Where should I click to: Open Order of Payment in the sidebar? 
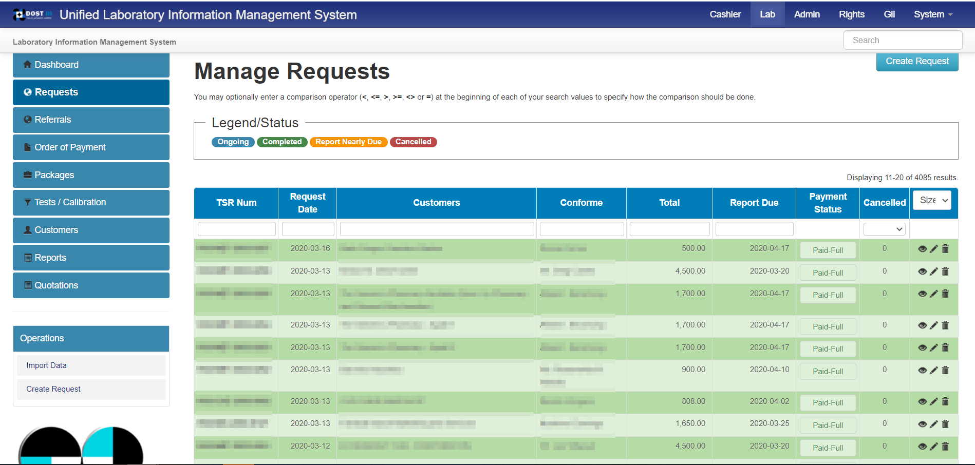[x=70, y=147]
